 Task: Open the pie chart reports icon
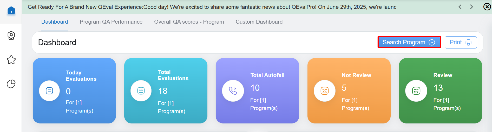pyautogui.click(x=11, y=84)
